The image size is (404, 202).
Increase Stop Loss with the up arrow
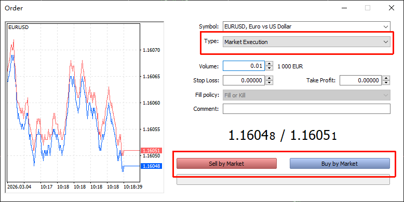(269, 78)
